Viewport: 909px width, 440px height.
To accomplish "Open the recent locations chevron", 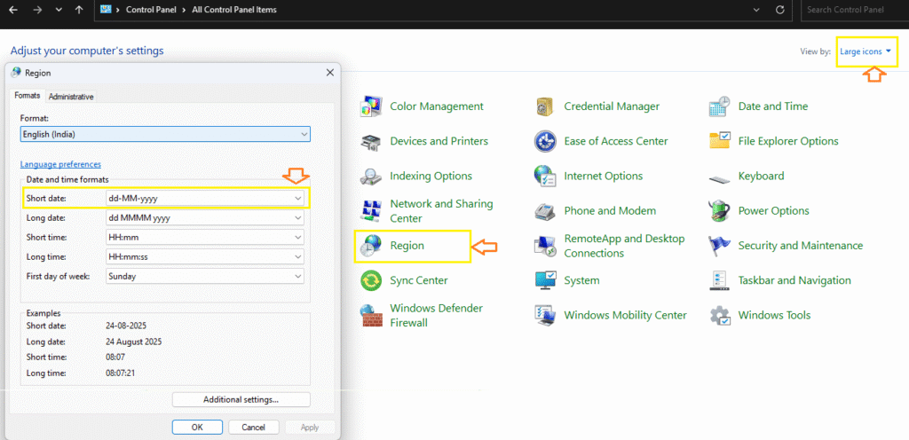I will 58,10.
